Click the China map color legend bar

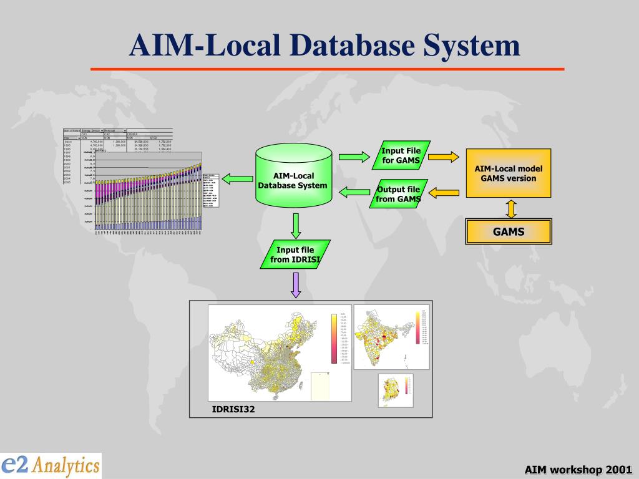click(x=334, y=338)
